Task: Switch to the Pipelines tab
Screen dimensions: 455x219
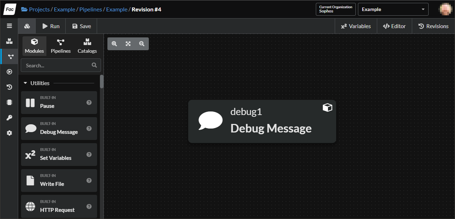Action: coord(61,46)
